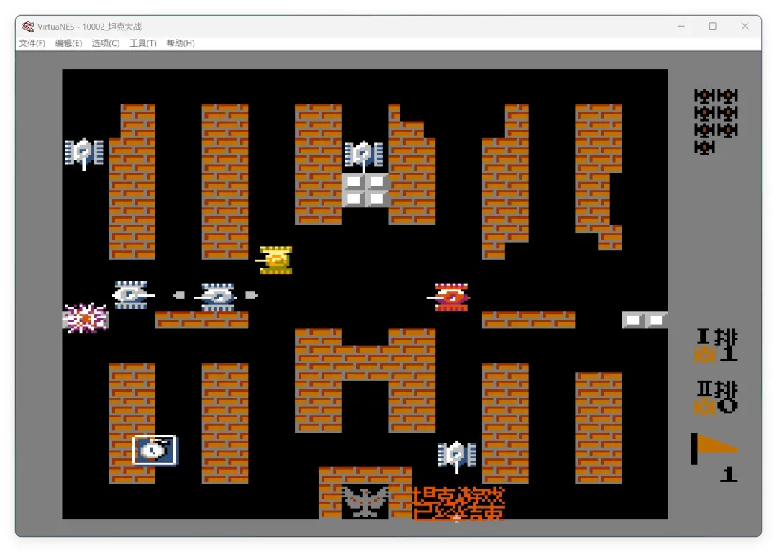Click the bomb power-up item

155,450
